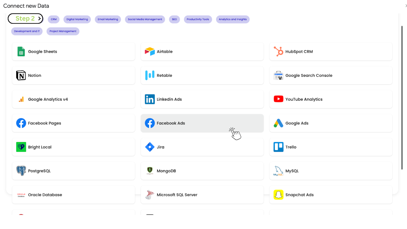This screenshot has height=229, width=407.
Task: Click the "Bright Local" label text
Action: [x=40, y=147]
